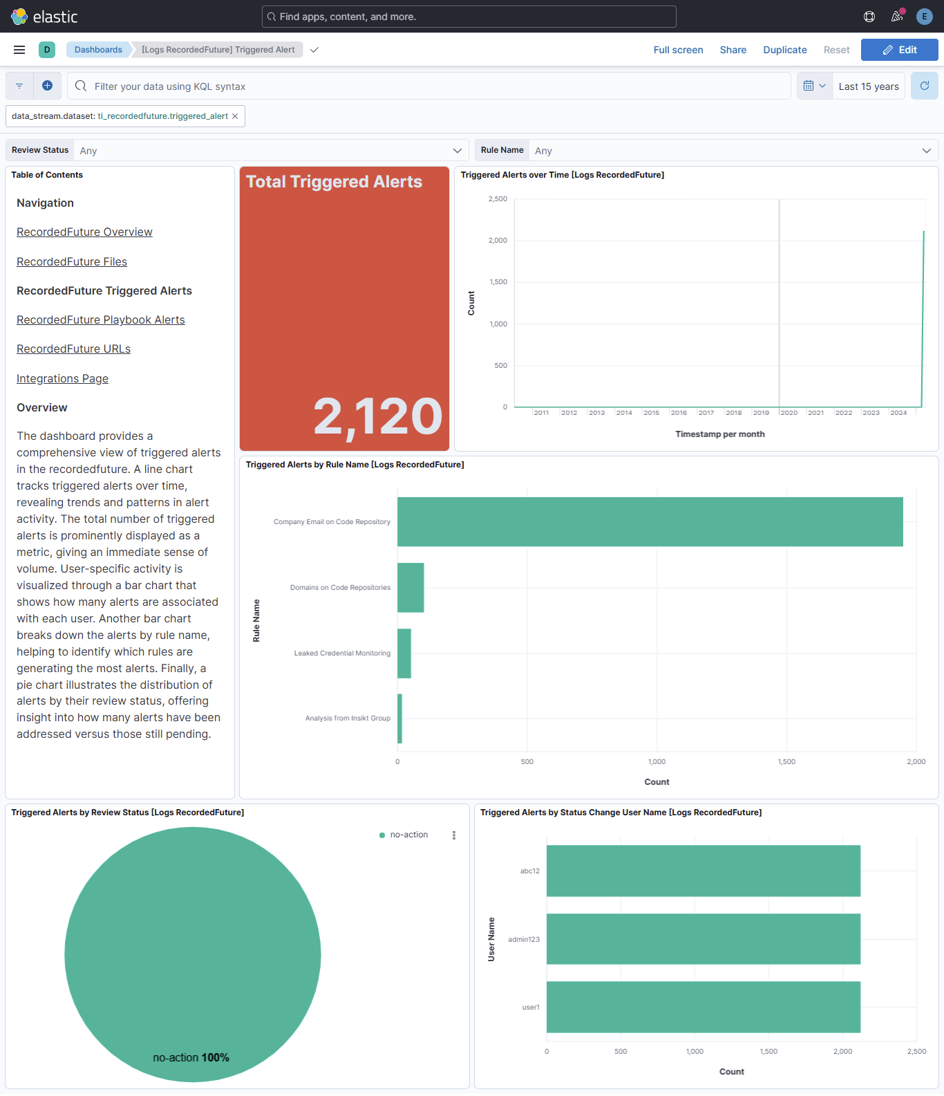The image size is (944, 1096).
Task: Open the newsfeed notifications icon
Action: [897, 17]
